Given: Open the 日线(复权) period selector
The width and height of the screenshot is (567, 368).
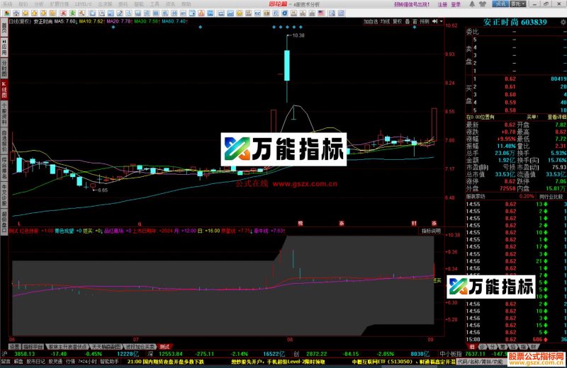Looking at the screenshot, I should [20, 22].
